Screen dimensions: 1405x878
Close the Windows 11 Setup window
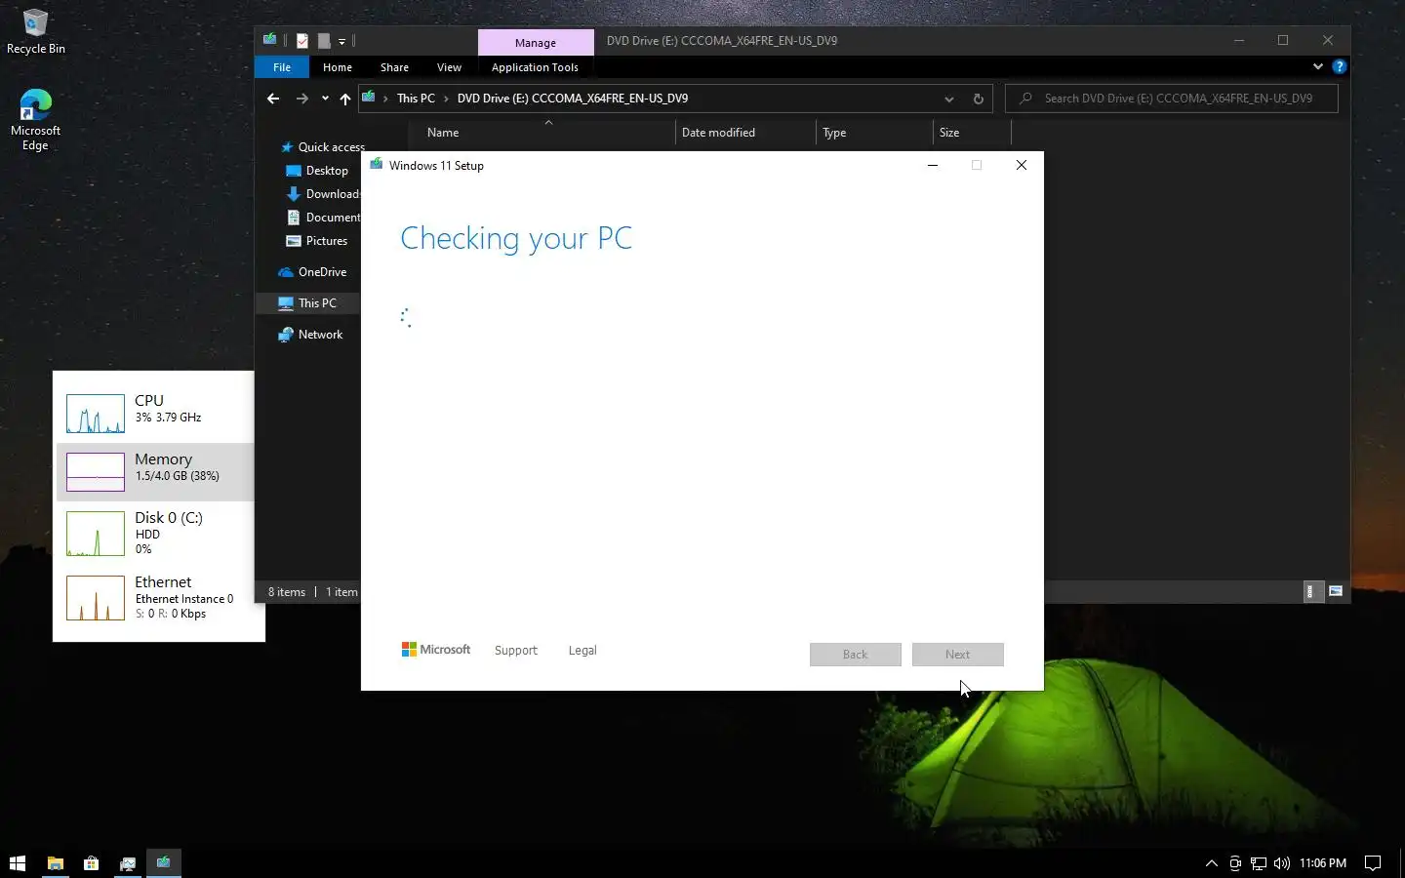tap(1022, 165)
